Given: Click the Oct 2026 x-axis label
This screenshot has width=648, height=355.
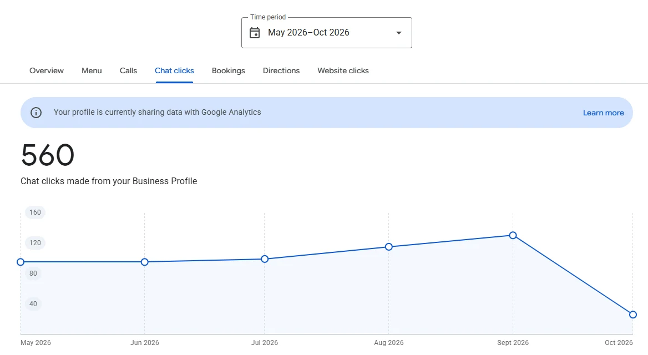Looking at the screenshot, I should pyautogui.click(x=619, y=343).
